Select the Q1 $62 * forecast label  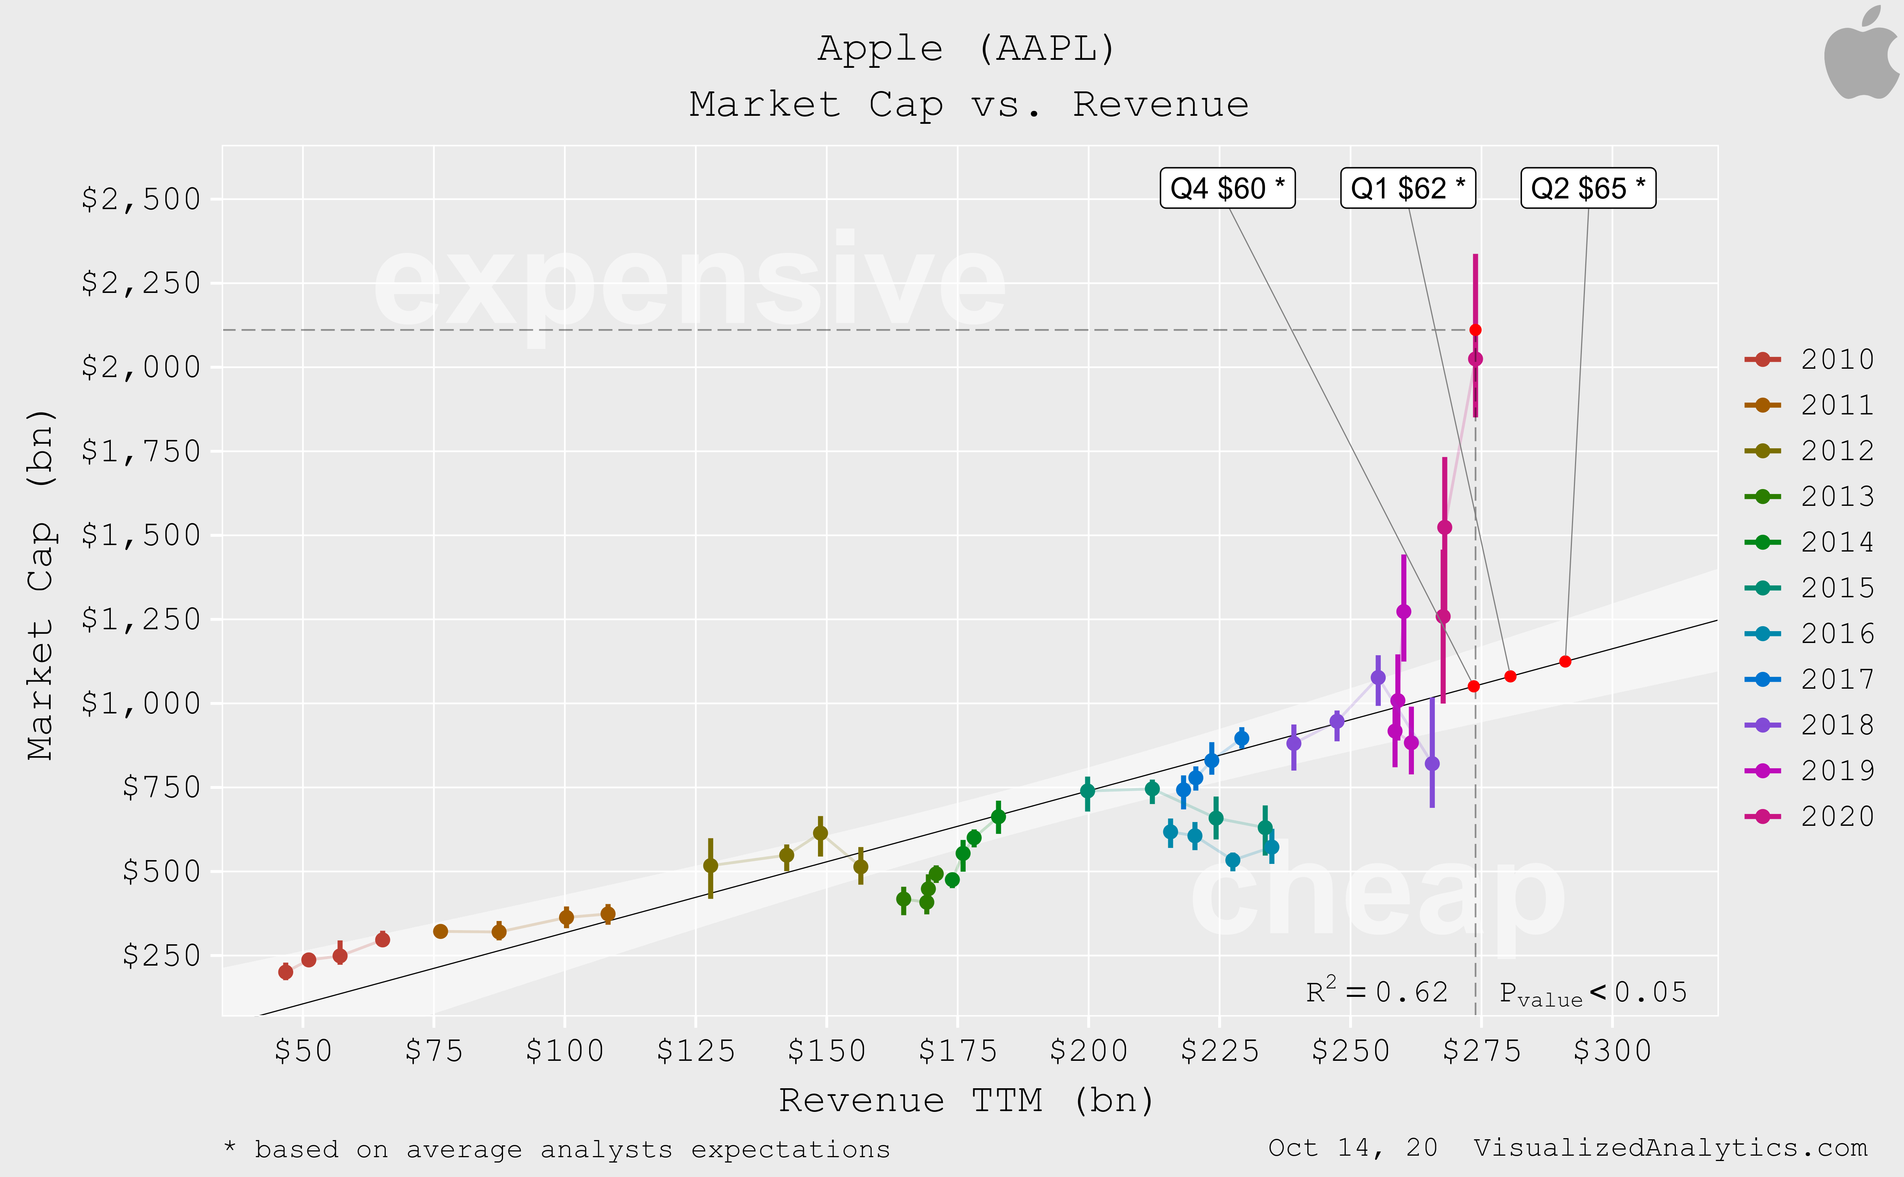click(x=1407, y=189)
